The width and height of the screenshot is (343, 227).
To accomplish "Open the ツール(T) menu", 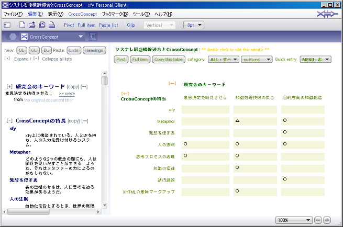I will (141, 14).
